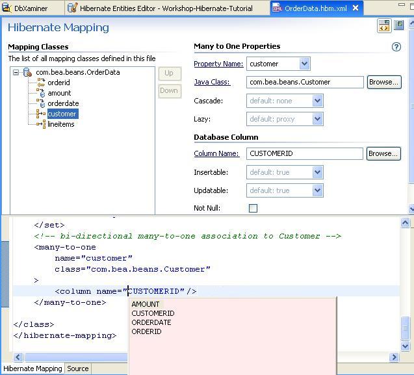This screenshot has width=414, height=375.
Task: Click the source horizontal scrollbar thumb
Action: click(76, 357)
